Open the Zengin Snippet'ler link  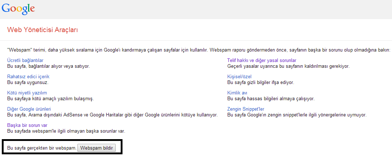pyautogui.click(x=246, y=109)
